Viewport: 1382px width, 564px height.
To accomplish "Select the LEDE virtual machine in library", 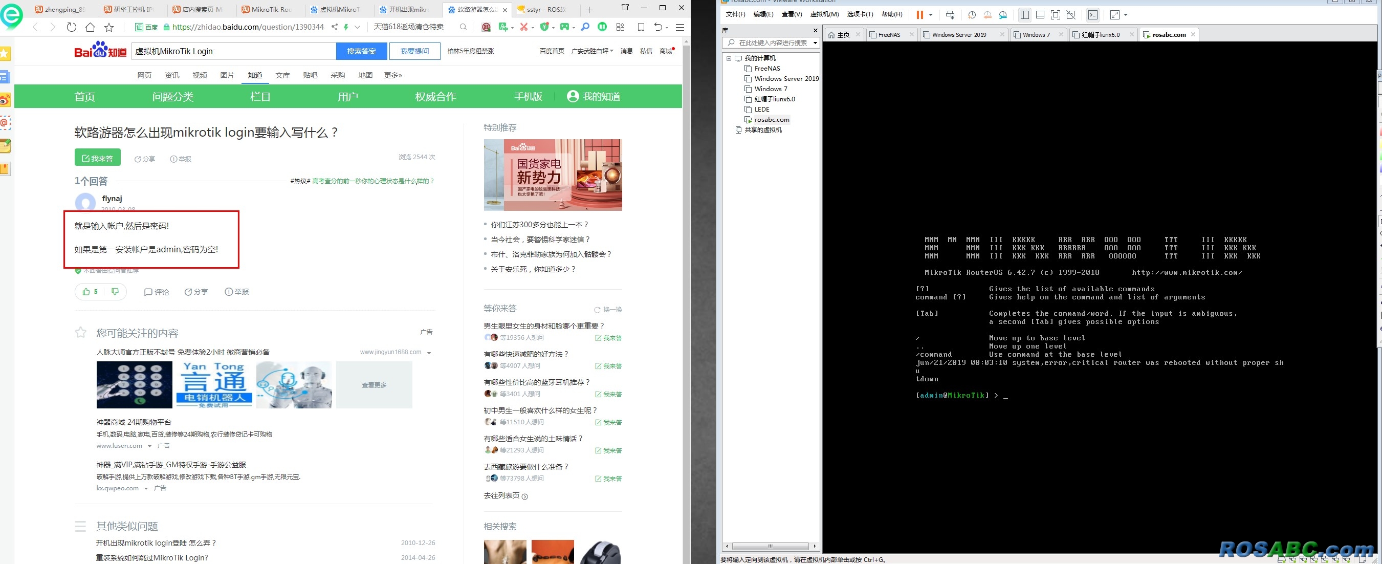I will click(x=761, y=109).
